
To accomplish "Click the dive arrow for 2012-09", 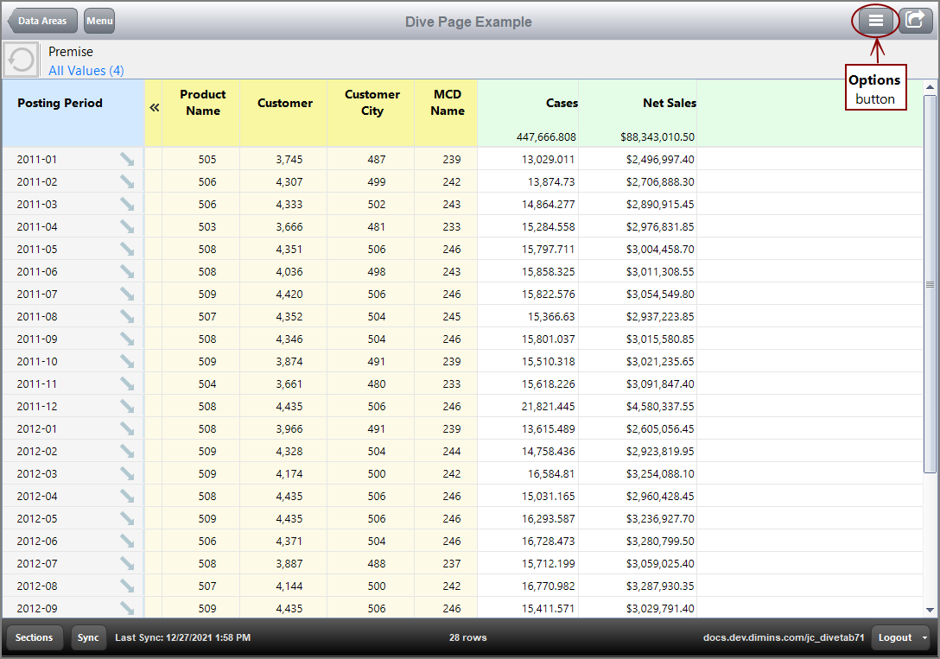I will (127, 608).
